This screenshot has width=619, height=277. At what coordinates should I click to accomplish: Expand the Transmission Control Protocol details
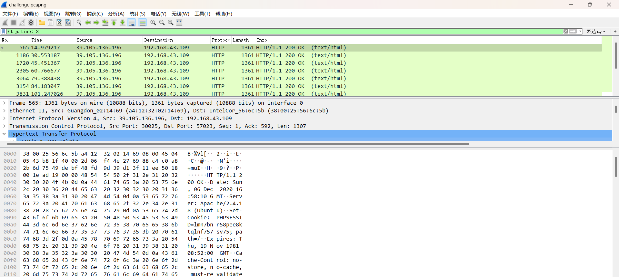click(4, 126)
